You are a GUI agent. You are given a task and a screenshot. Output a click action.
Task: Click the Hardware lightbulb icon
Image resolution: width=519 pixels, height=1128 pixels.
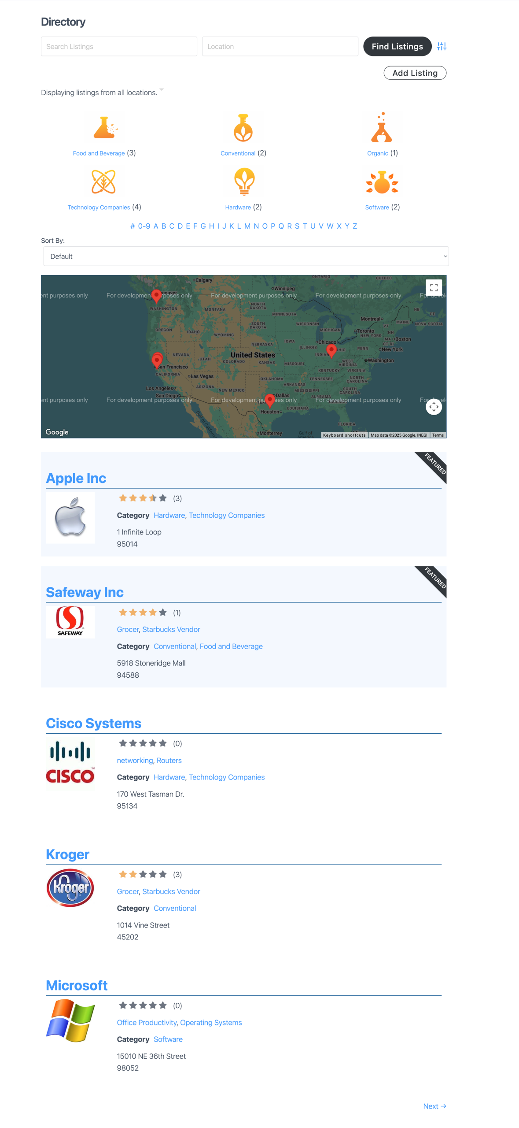pos(244,182)
